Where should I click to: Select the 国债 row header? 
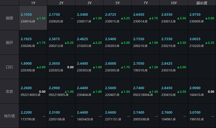pyautogui.click(x=9, y=18)
